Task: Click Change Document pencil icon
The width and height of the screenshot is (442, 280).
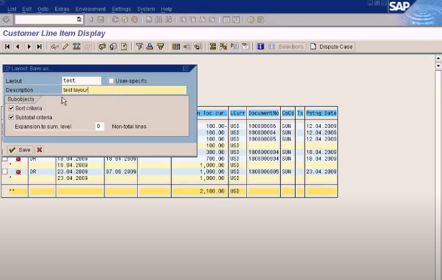Action: 65,47
